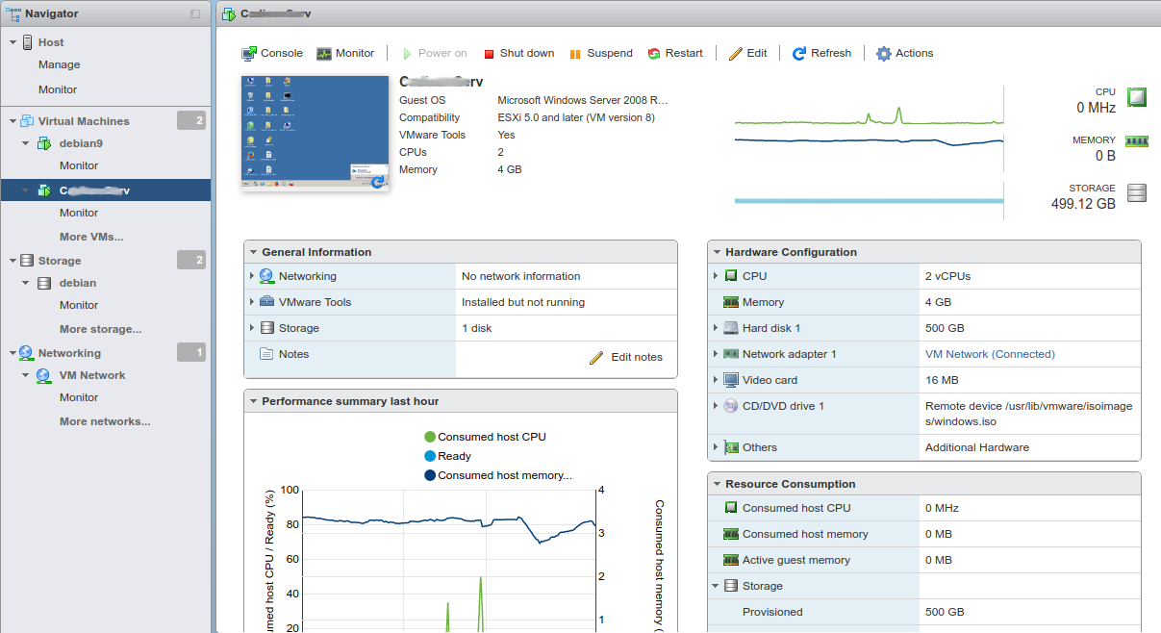This screenshot has height=633, width=1161.
Task: Open Monitor under the debian9 VM
Action: point(79,165)
